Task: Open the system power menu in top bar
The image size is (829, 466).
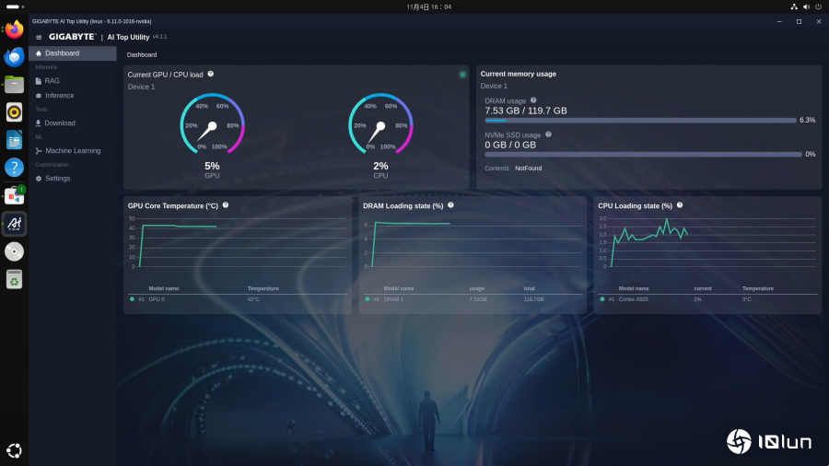Action: [x=817, y=6]
